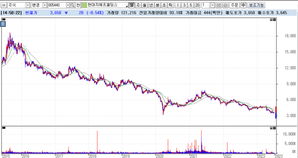
Task: Select the 틱 tick chart period
Action: pyautogui.click(x=170, y=5)
